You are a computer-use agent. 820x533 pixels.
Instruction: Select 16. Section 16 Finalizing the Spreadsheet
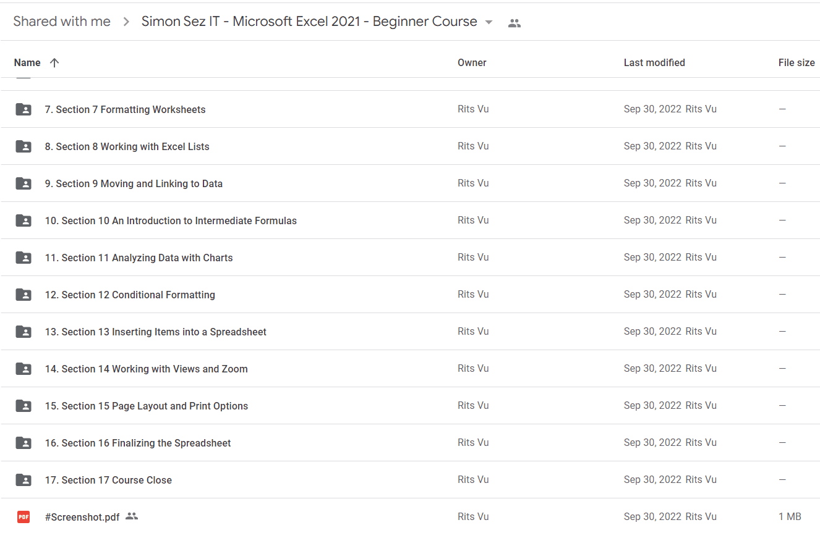coord(138,443)
